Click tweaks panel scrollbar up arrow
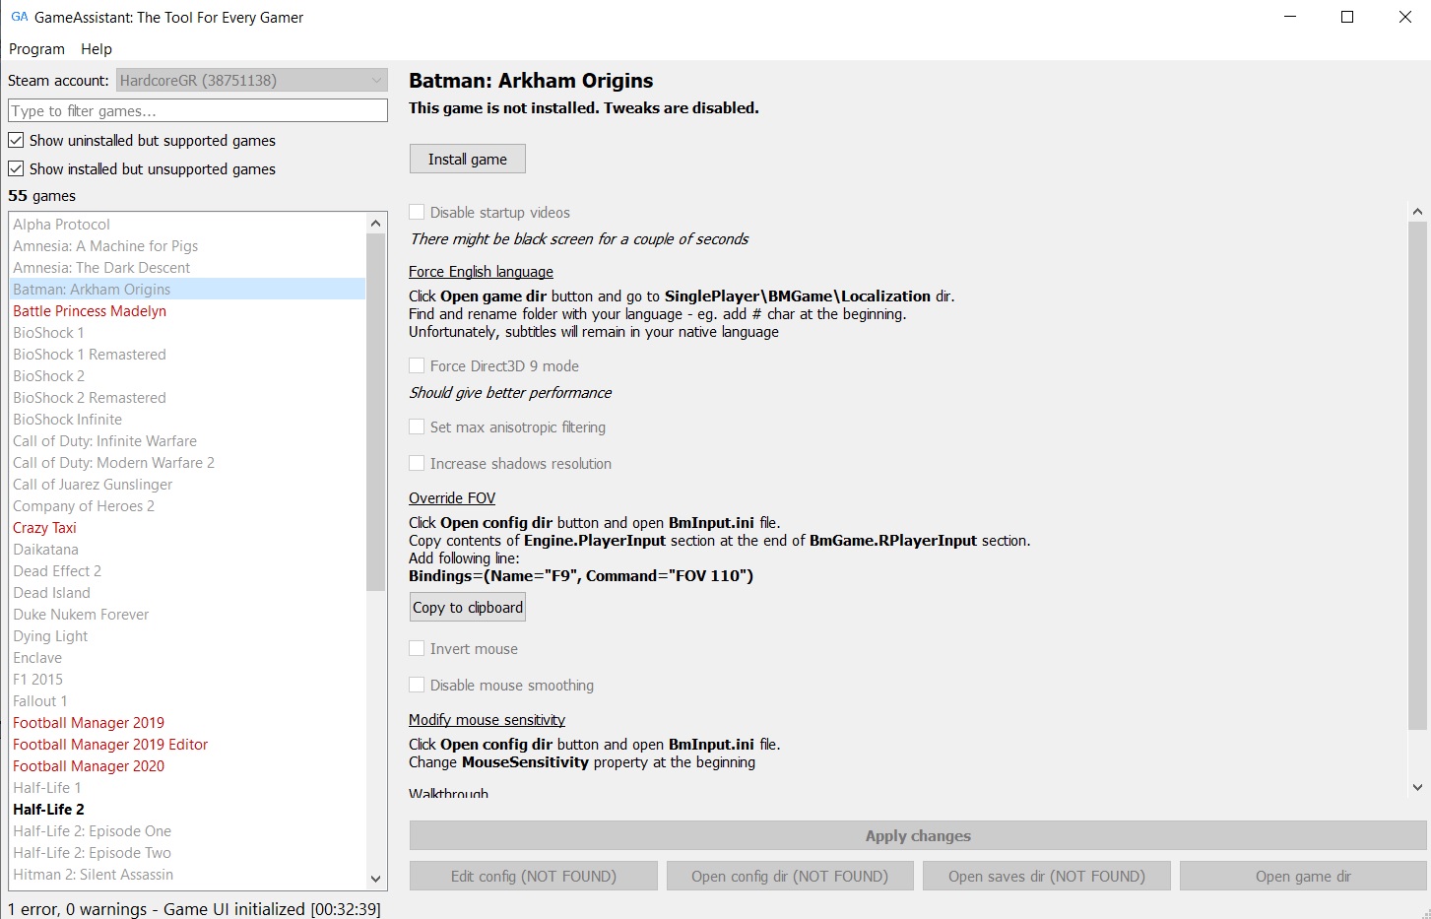This screenshot has height=919, width=1431. (1417, 212)
